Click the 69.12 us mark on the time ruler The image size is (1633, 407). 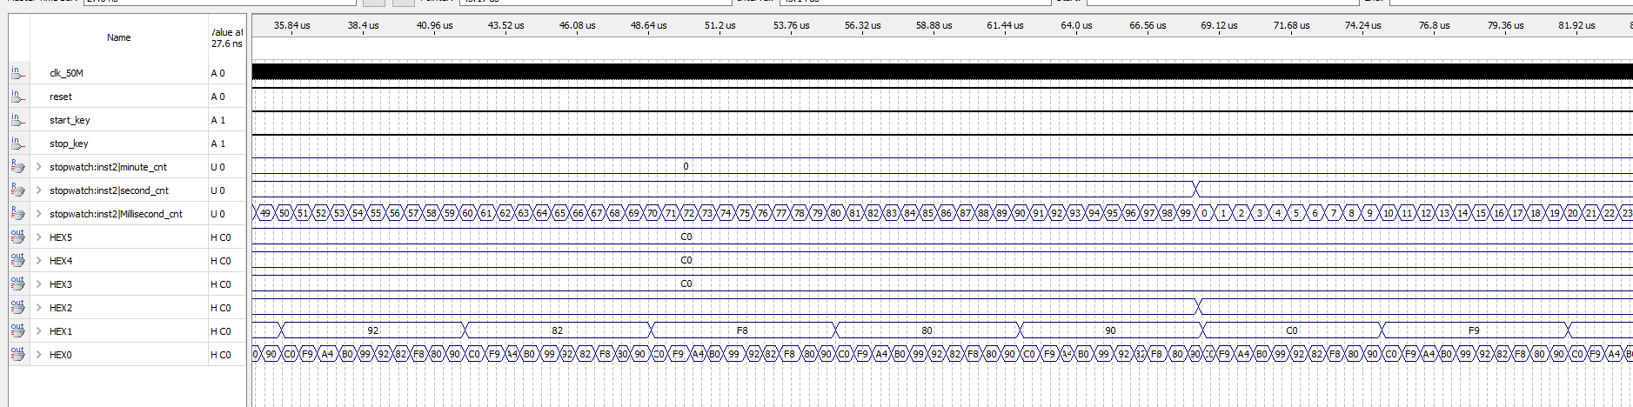[1219, 26]
